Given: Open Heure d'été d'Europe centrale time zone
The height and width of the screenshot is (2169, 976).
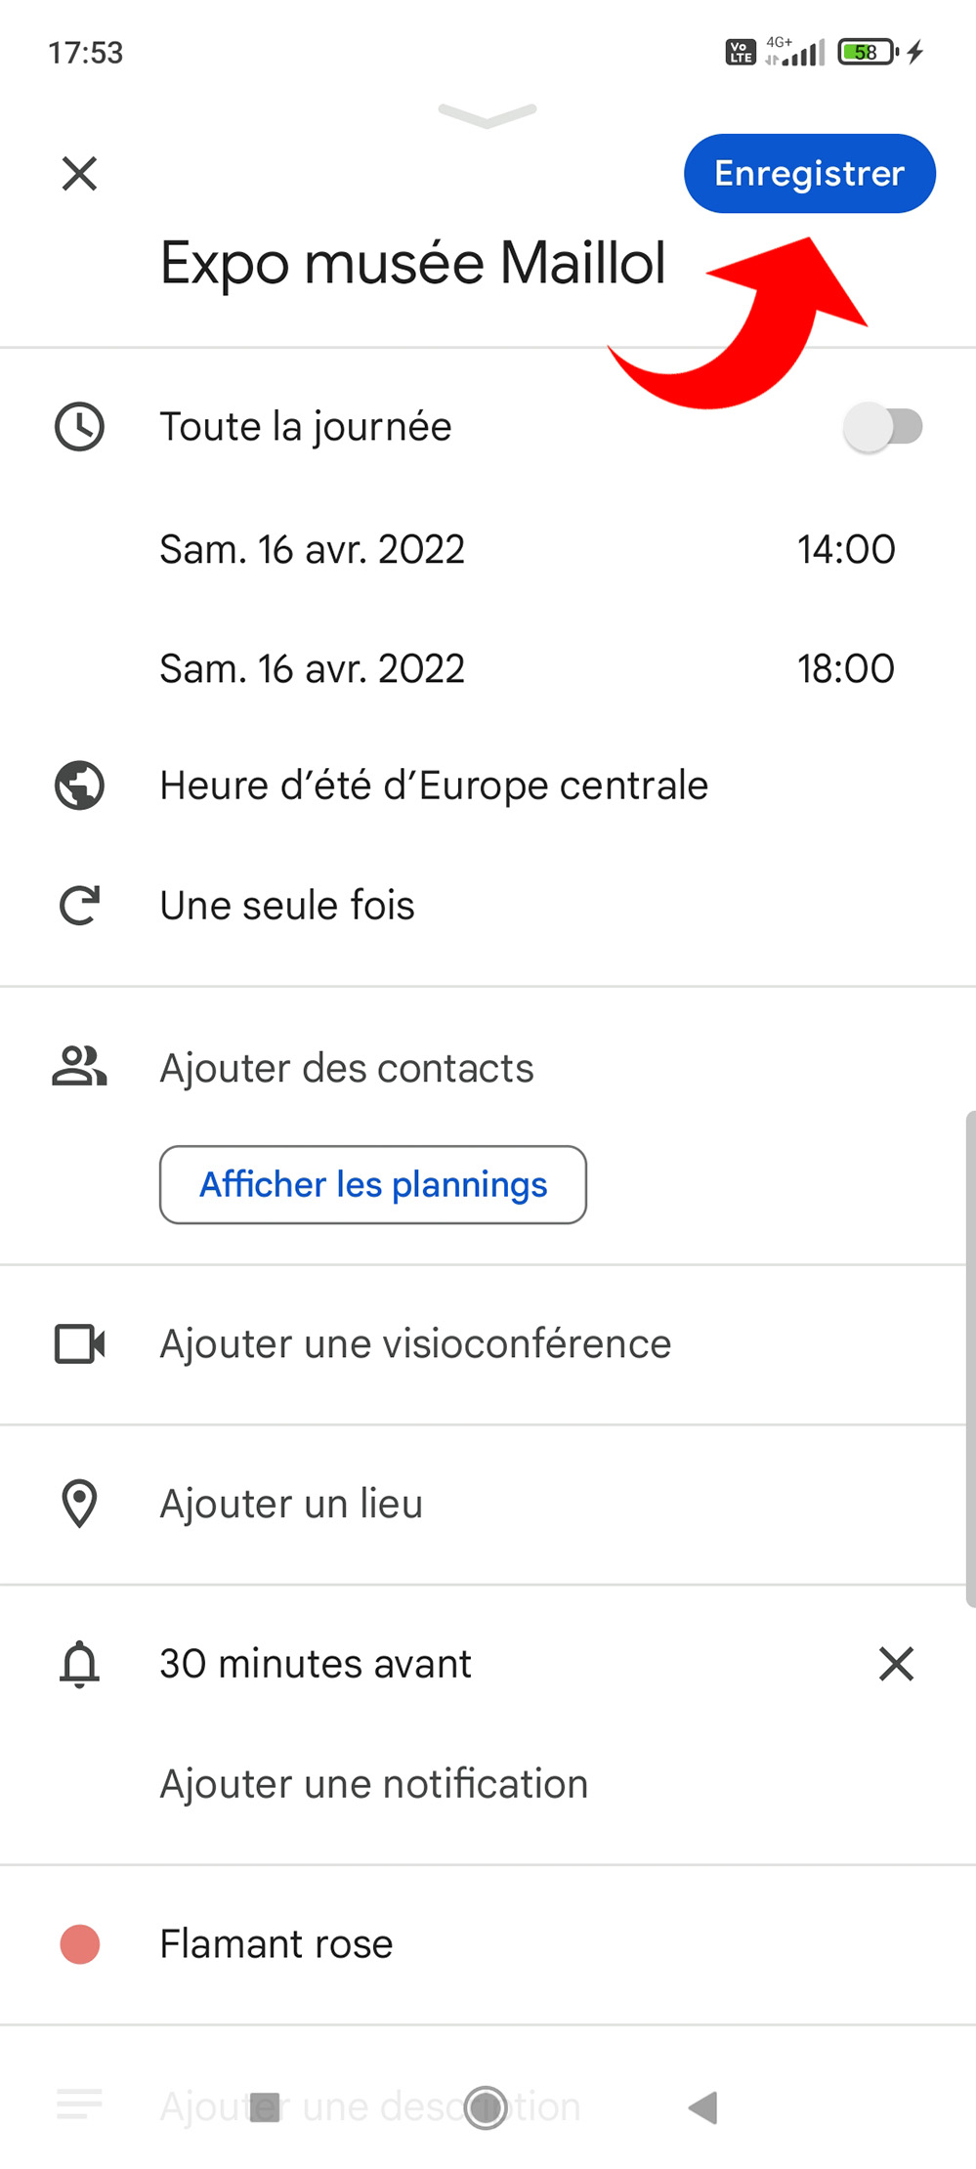Looking at the screenshot, I should tap(434, 786).
